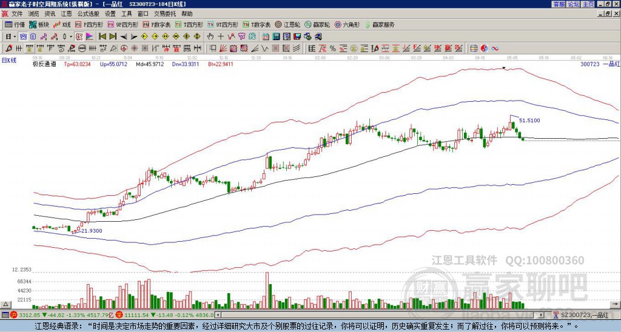Click the 51.5100 price label
The image size is (621, 332).
529,121
